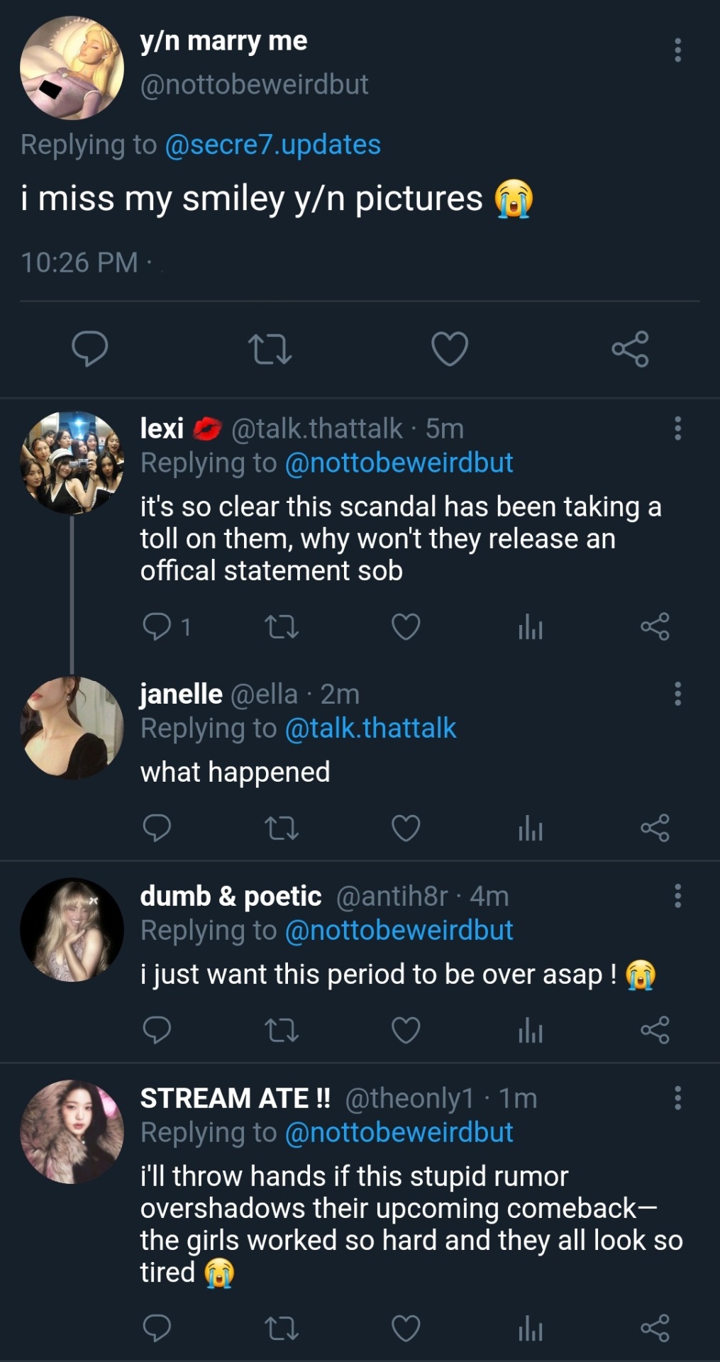Viewport: 720px width, 1362px height.
Task: Open @talk.thattalk link in janelle's reply
Action: point(370,729)
